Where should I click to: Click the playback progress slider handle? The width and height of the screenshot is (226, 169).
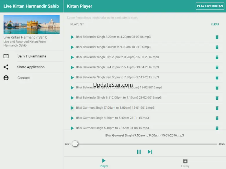[x=75, y=144]
